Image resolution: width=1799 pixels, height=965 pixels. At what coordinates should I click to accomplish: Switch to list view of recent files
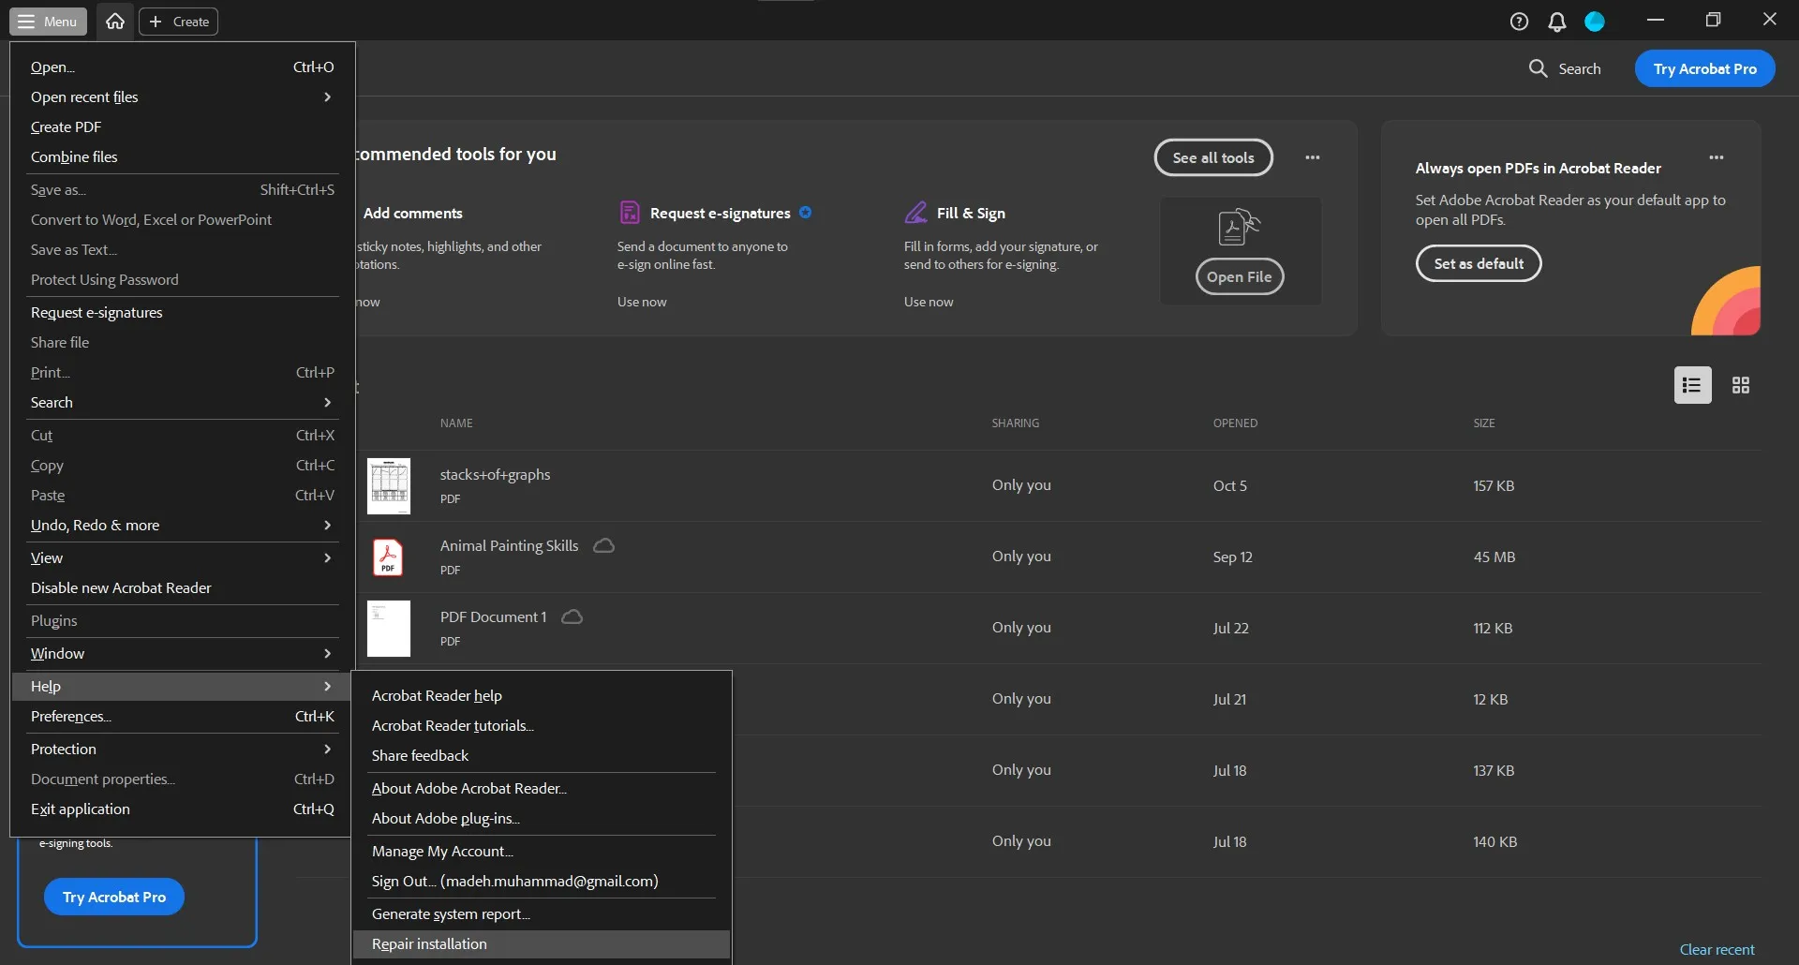click(1692, 385)
